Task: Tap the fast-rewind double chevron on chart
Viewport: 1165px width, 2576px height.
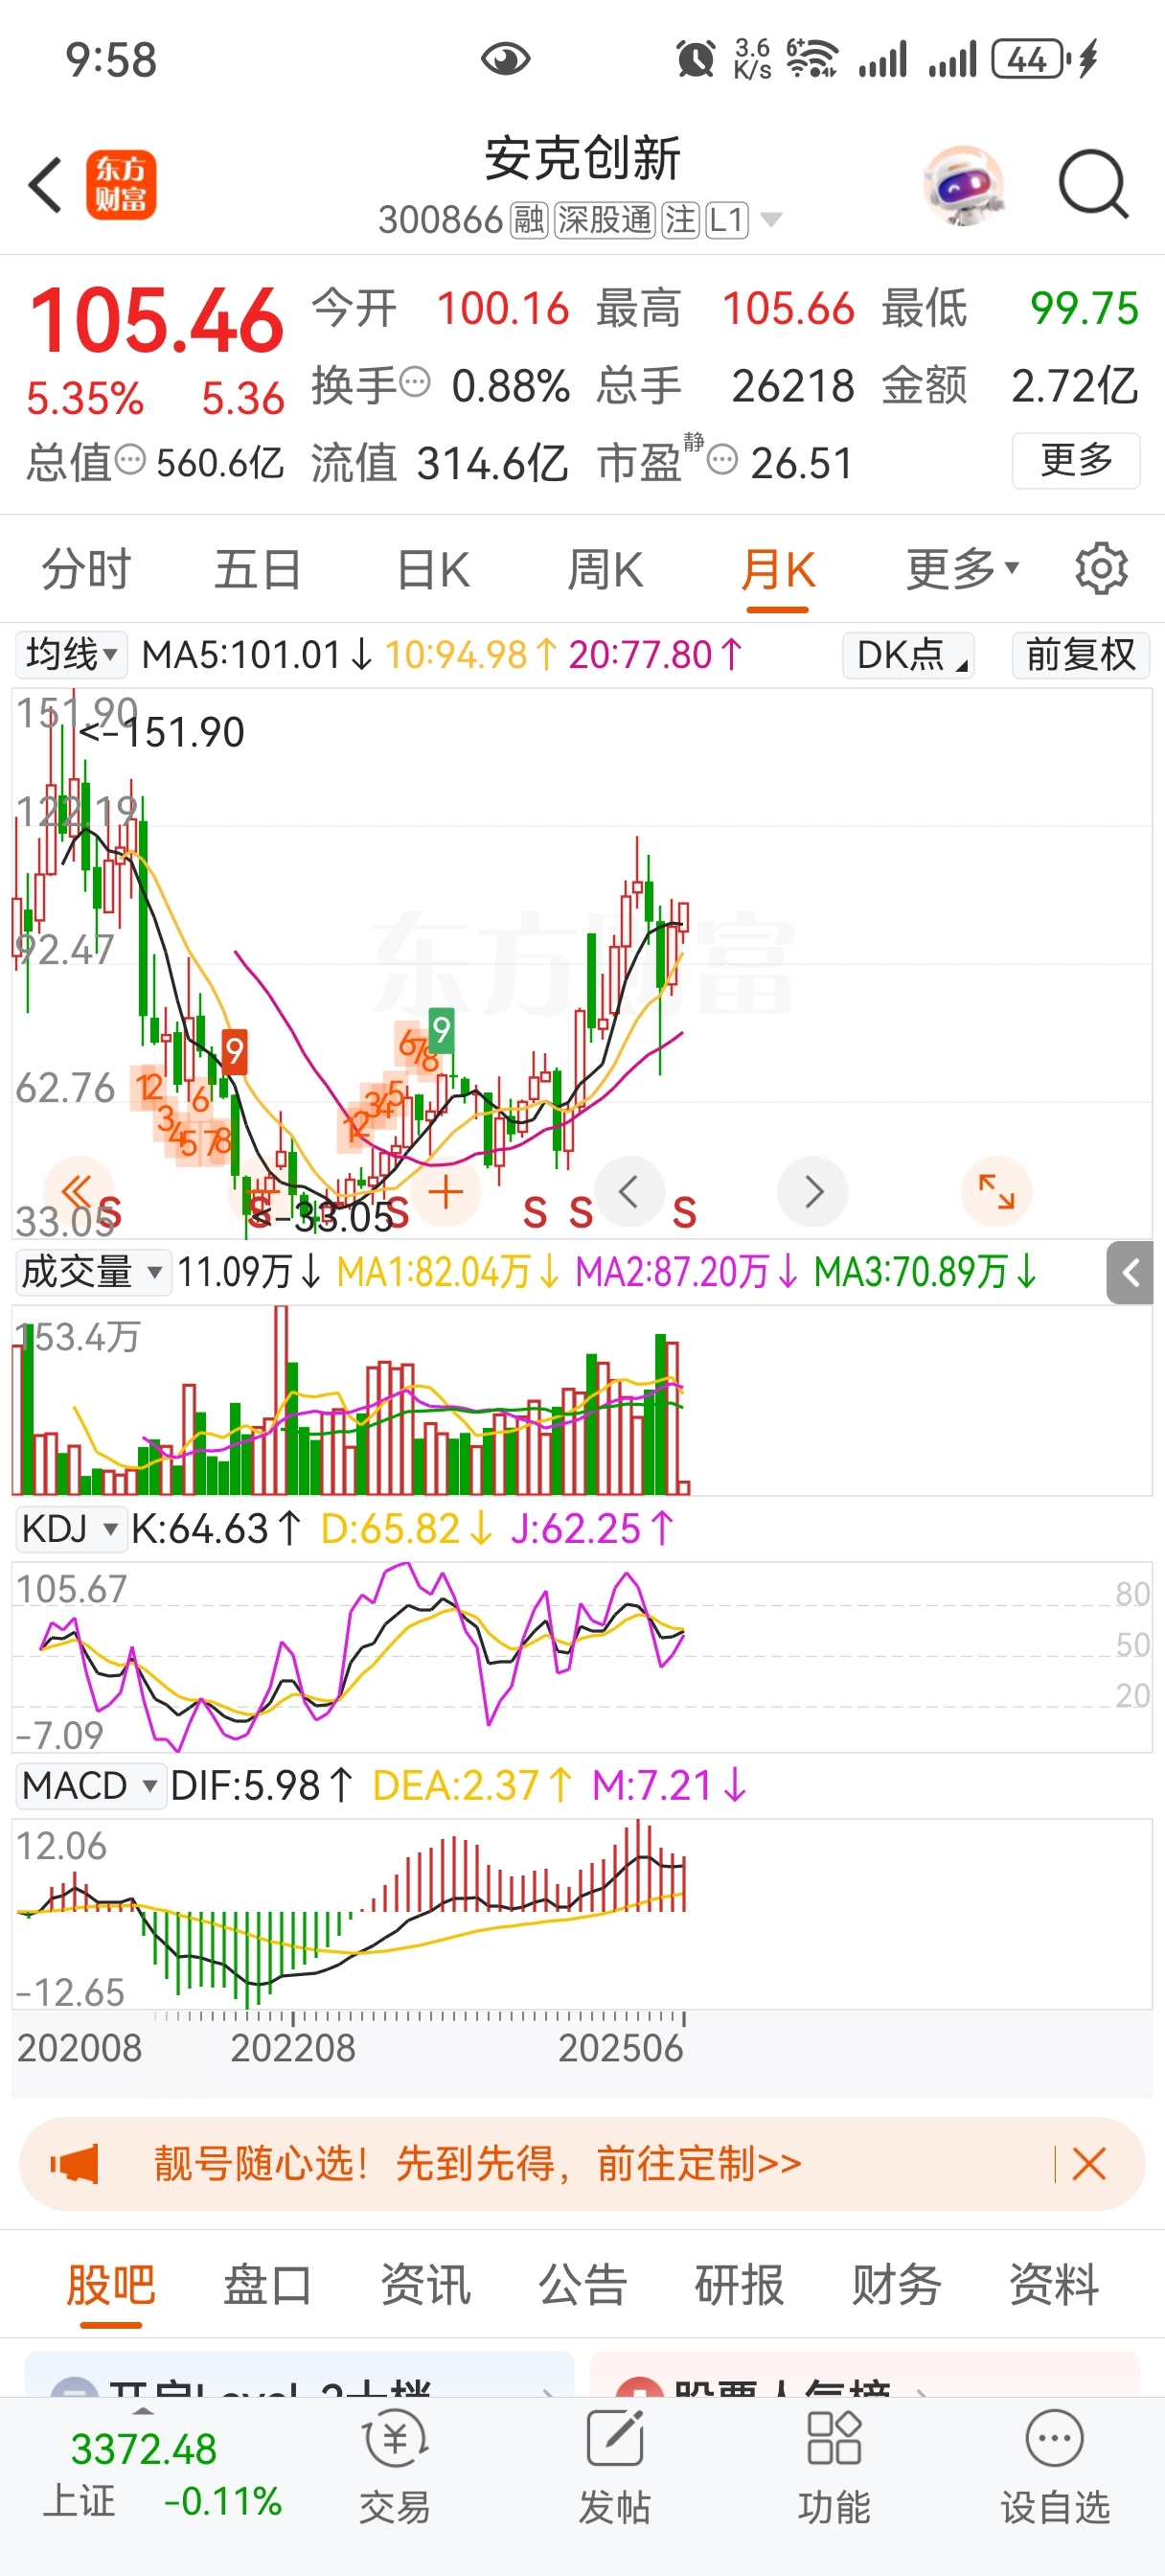Action: click(x=77, y=1191)
